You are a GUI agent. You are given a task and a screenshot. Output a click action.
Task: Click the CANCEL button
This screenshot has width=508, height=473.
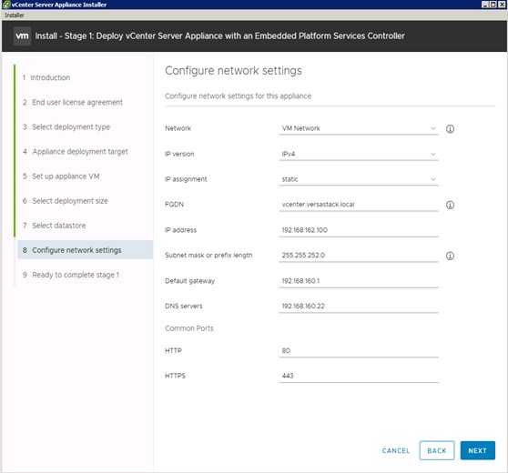pyautogui.click(x=396, y=450)
